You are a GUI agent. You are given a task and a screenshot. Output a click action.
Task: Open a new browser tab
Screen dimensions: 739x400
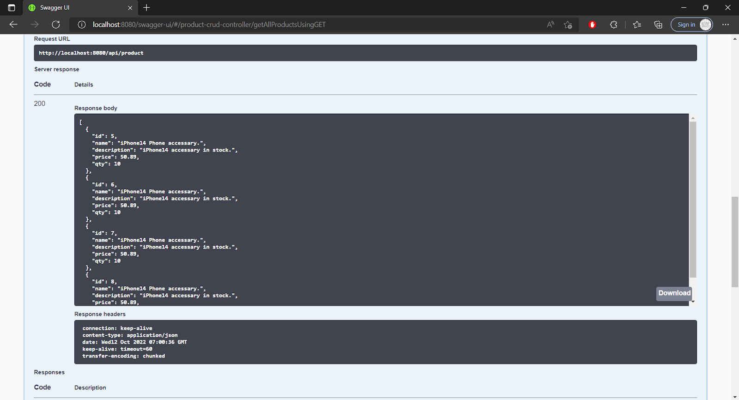(146, 8)
